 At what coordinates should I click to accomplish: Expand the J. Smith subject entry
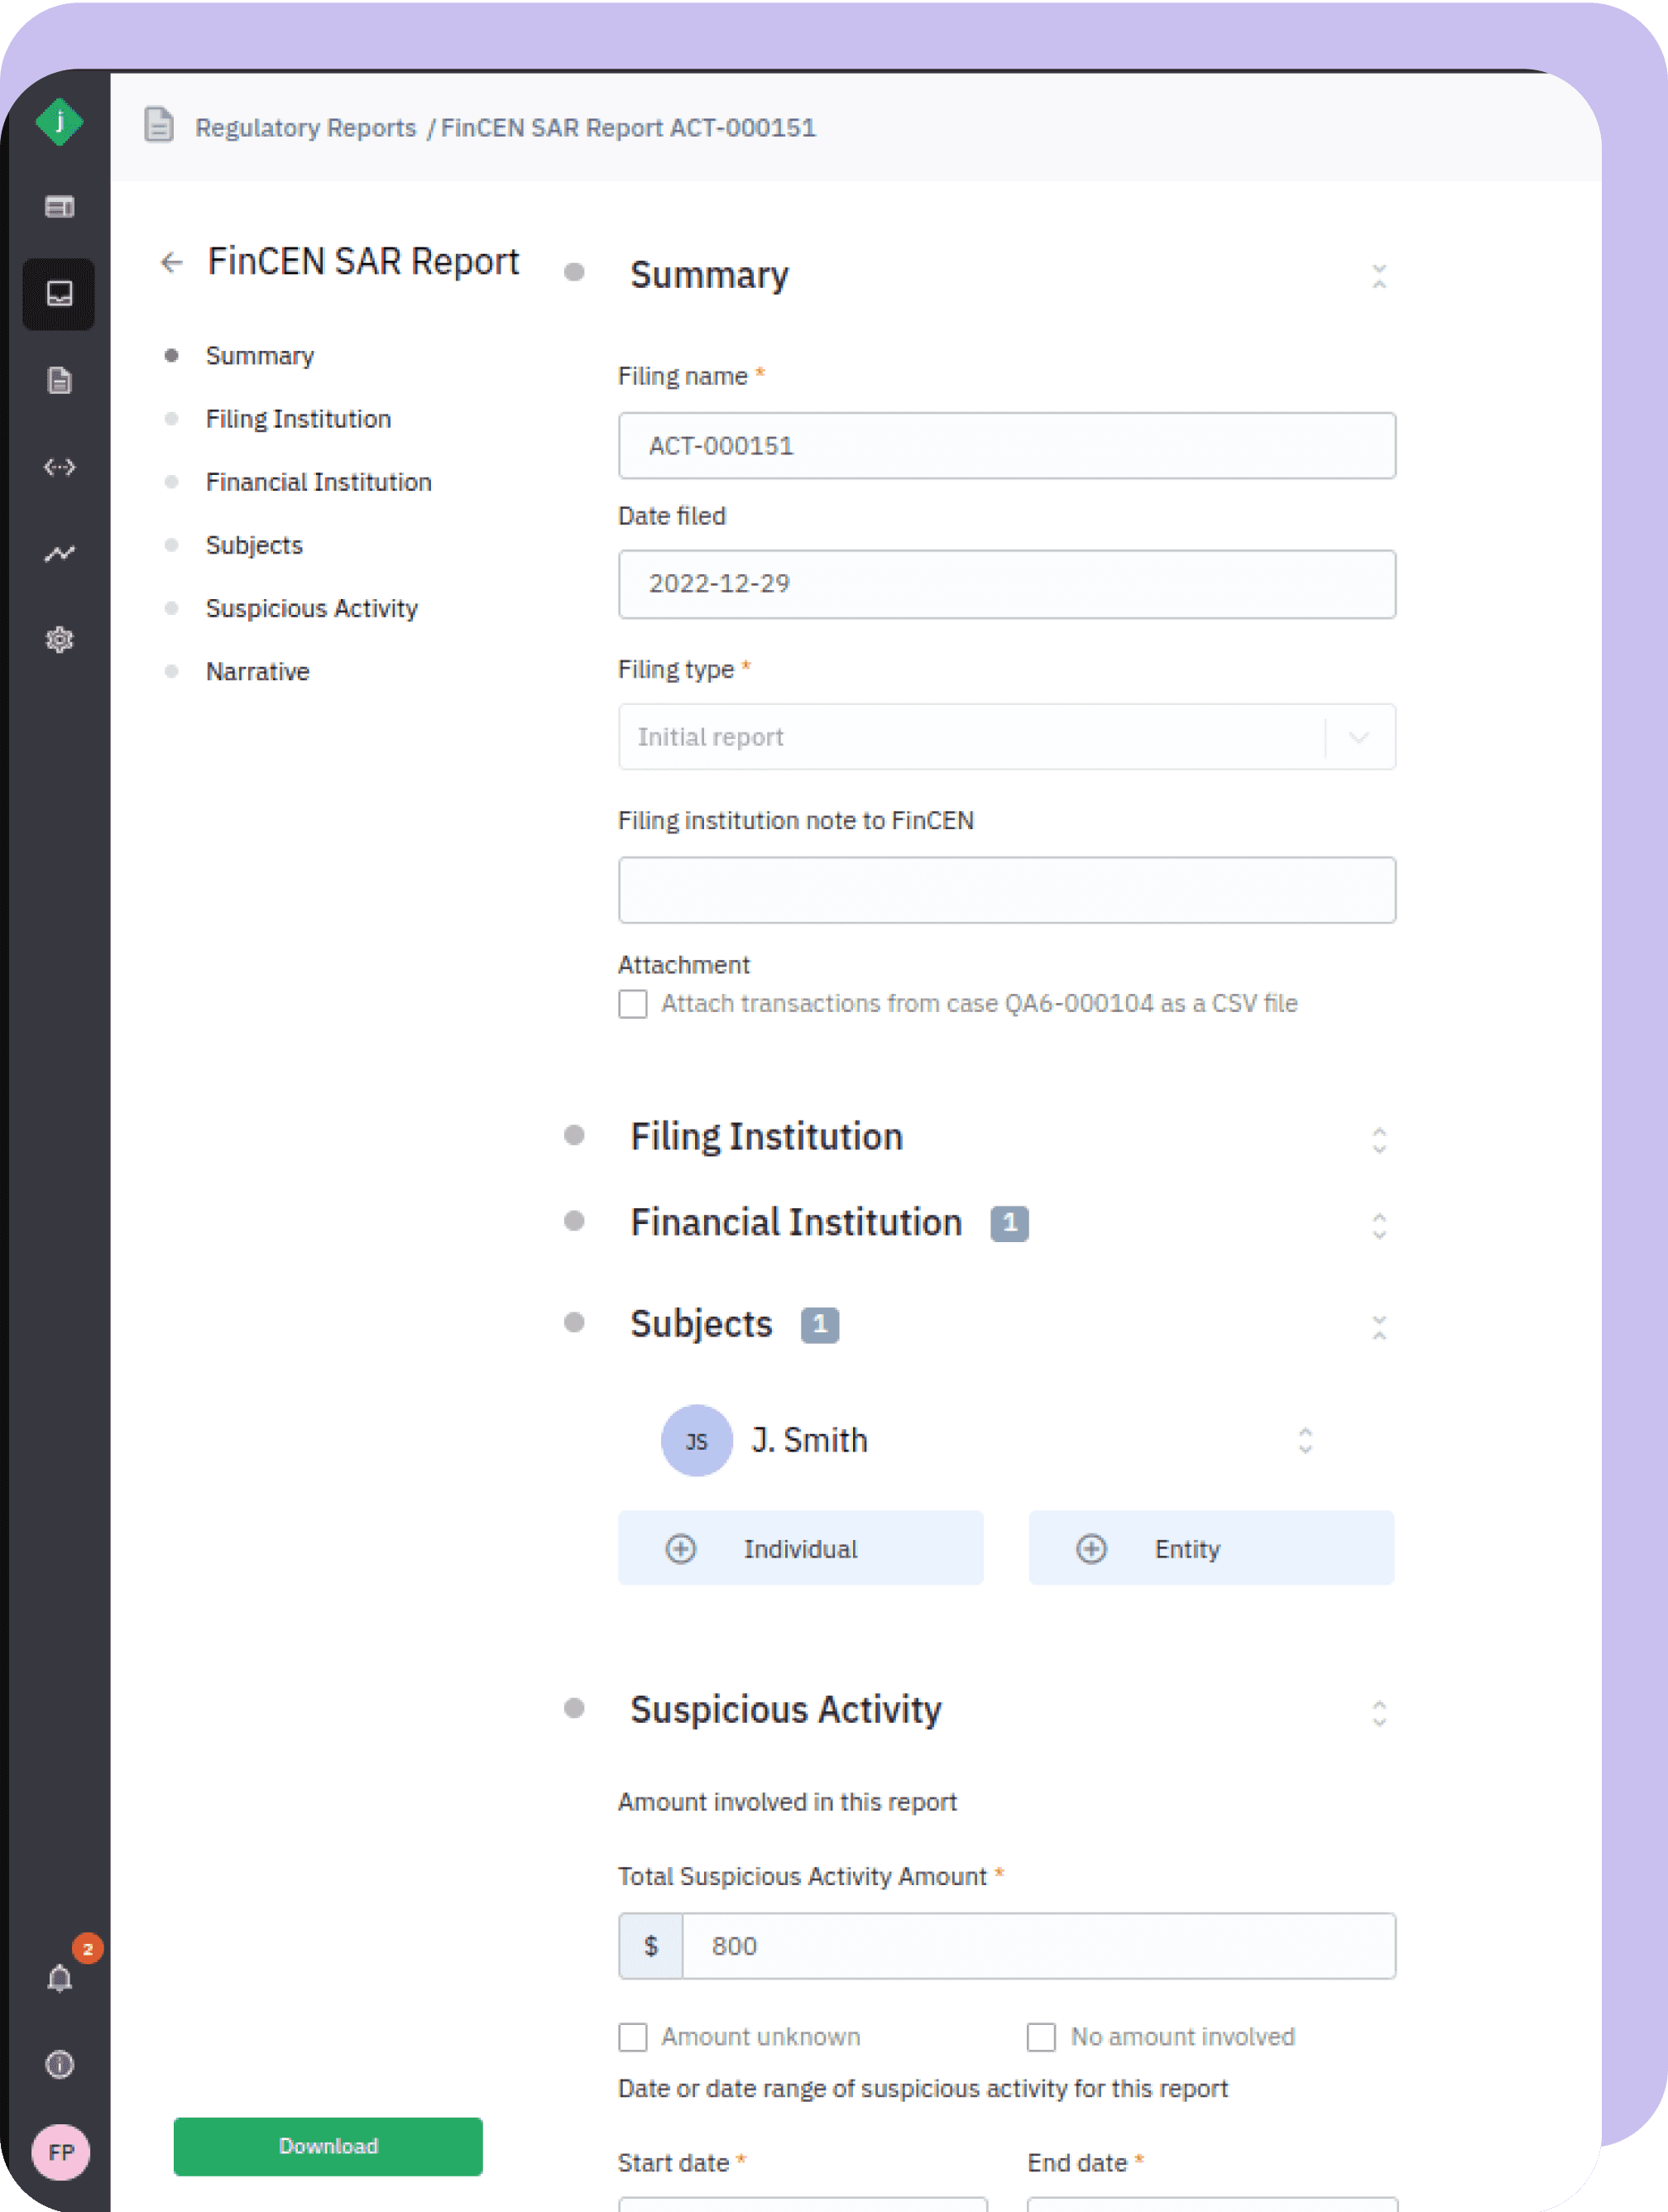(x=1304, y=1440)
